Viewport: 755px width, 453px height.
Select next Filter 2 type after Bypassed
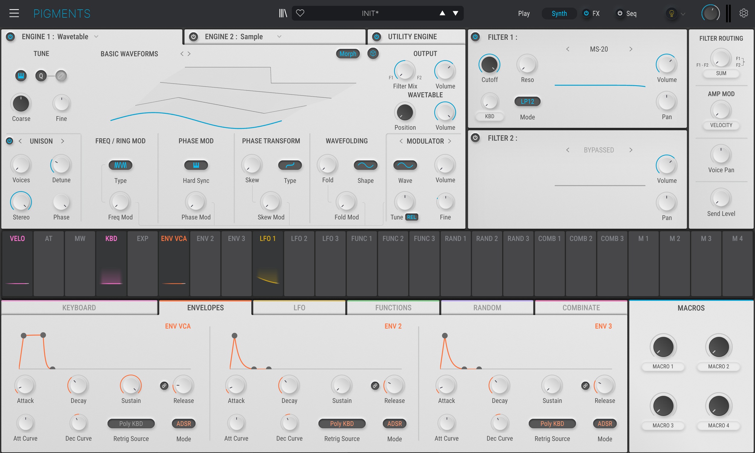(631, 150)
